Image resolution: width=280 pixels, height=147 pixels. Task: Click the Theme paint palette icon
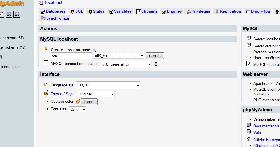pyautogui.click(x=46, y=93)
